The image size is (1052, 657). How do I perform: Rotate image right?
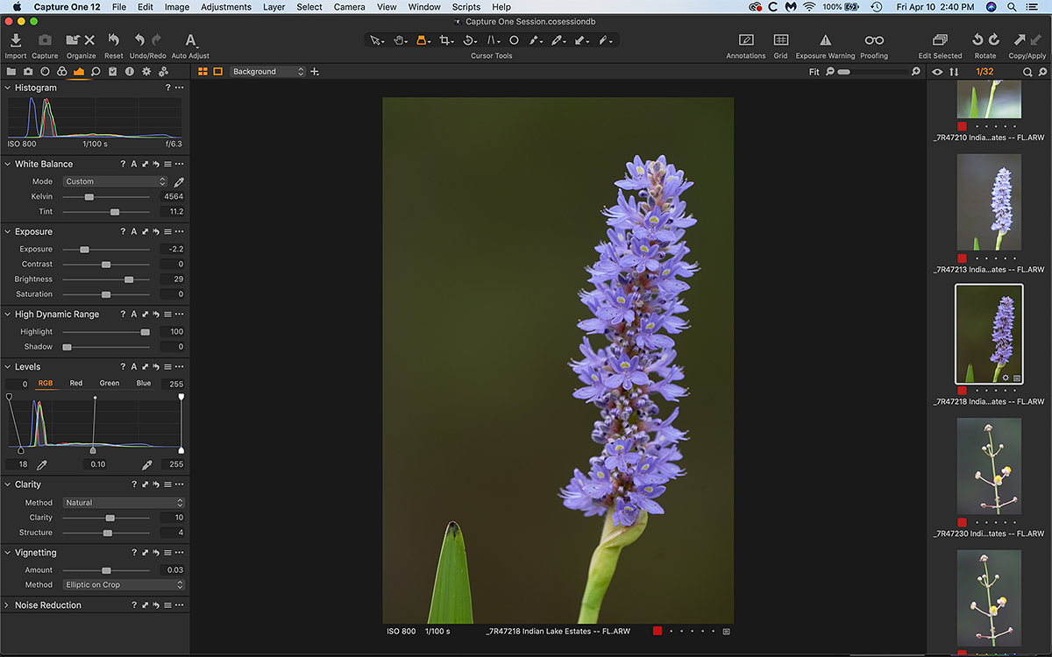(x=994, y=40)
